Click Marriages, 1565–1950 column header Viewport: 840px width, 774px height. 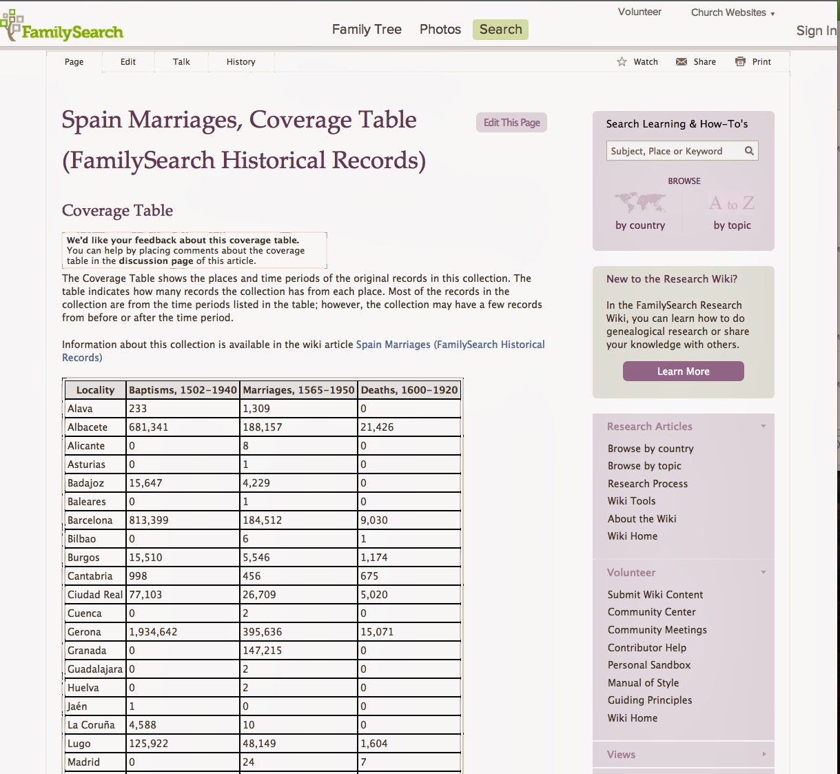pyautogui.click(x=298, y=390)
